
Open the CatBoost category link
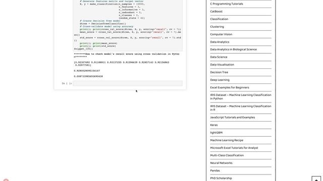217,12
